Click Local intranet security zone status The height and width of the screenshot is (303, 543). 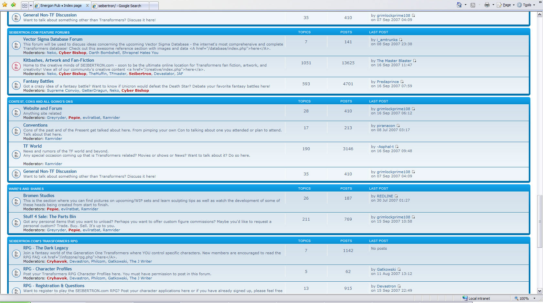476,298
